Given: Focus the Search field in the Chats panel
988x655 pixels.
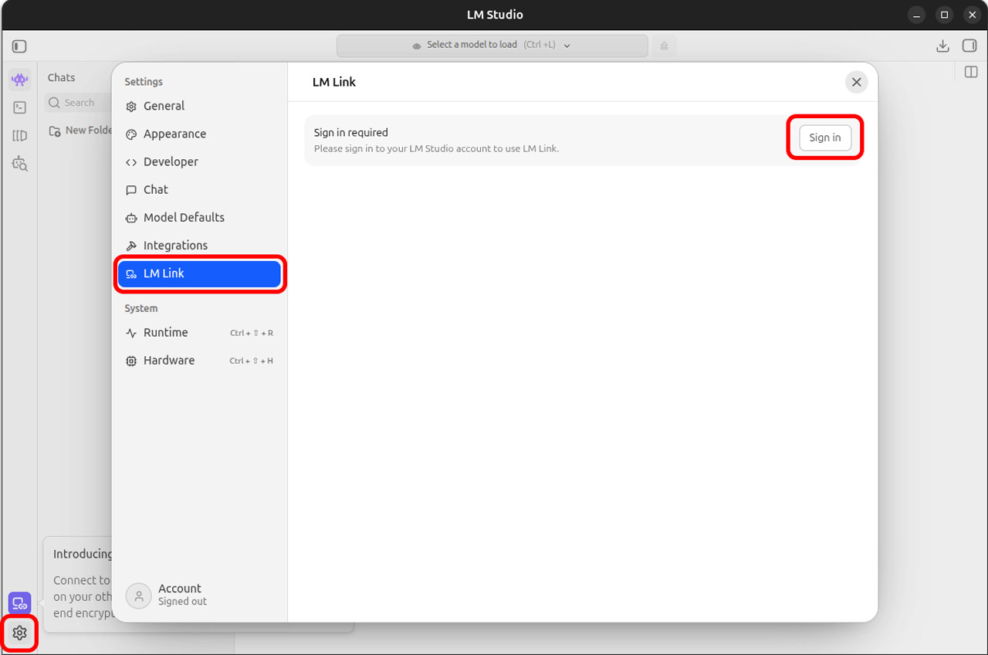Looking at the screenshot, I should click(x=77, y=103).
